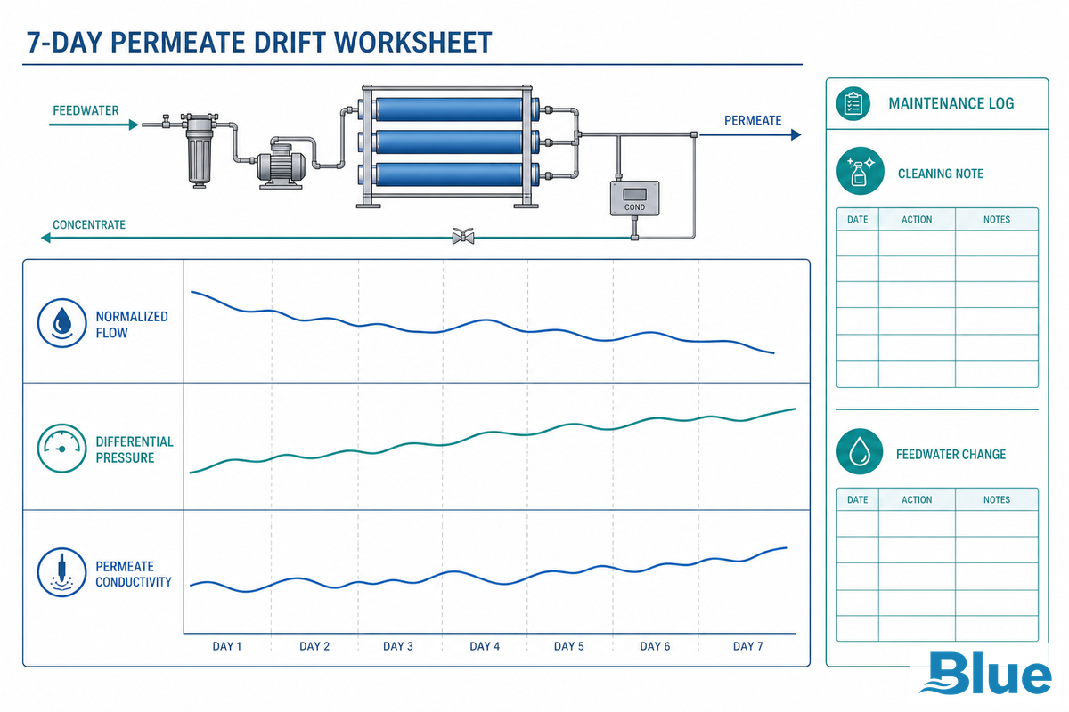The image size is (1069, 712).
Task: Click the ACTION header in Feedwater Change table
Action: pyautogui.click(x=917, y=499)
